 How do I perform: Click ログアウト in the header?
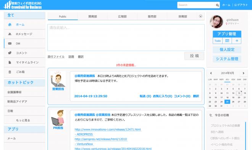[x=241, y=5]
